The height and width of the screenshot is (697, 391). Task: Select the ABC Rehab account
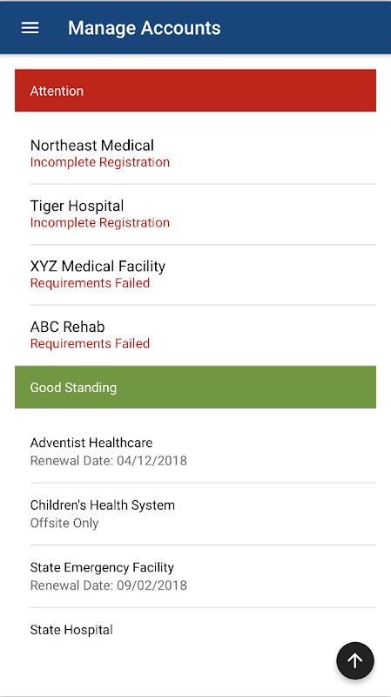point(203,335)
